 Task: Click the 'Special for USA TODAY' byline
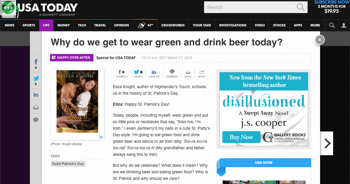click(x=116, y=58)
